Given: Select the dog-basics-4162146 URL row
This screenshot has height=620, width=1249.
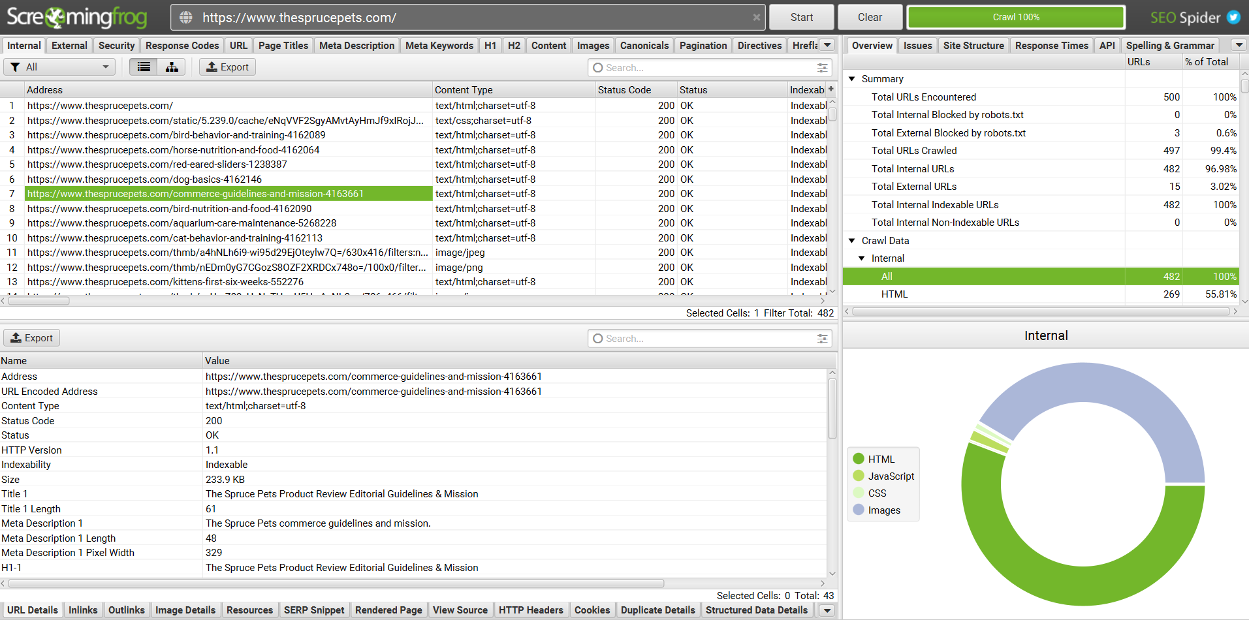Looking at the screenshot, I should (414, 179).
